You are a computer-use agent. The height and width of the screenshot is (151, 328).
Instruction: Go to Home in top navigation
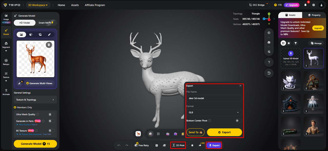[x=61, y=5]
